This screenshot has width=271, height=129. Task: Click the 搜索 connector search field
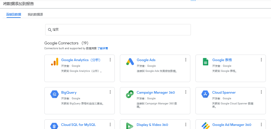pos(118,30)
